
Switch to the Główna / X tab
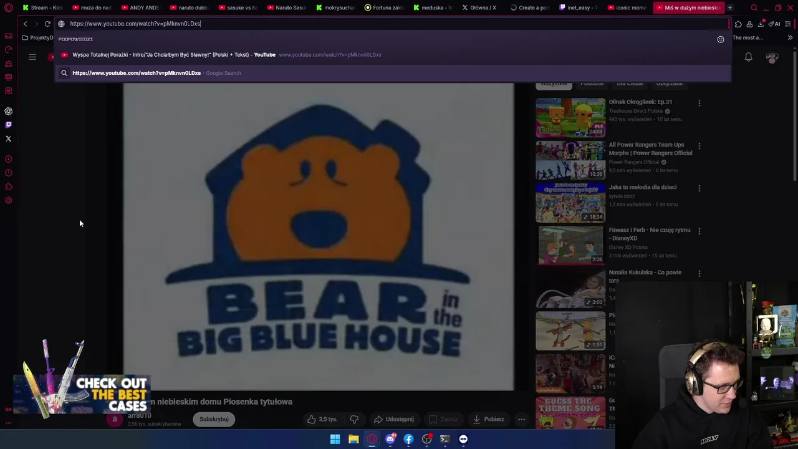(x=479, y=7)
